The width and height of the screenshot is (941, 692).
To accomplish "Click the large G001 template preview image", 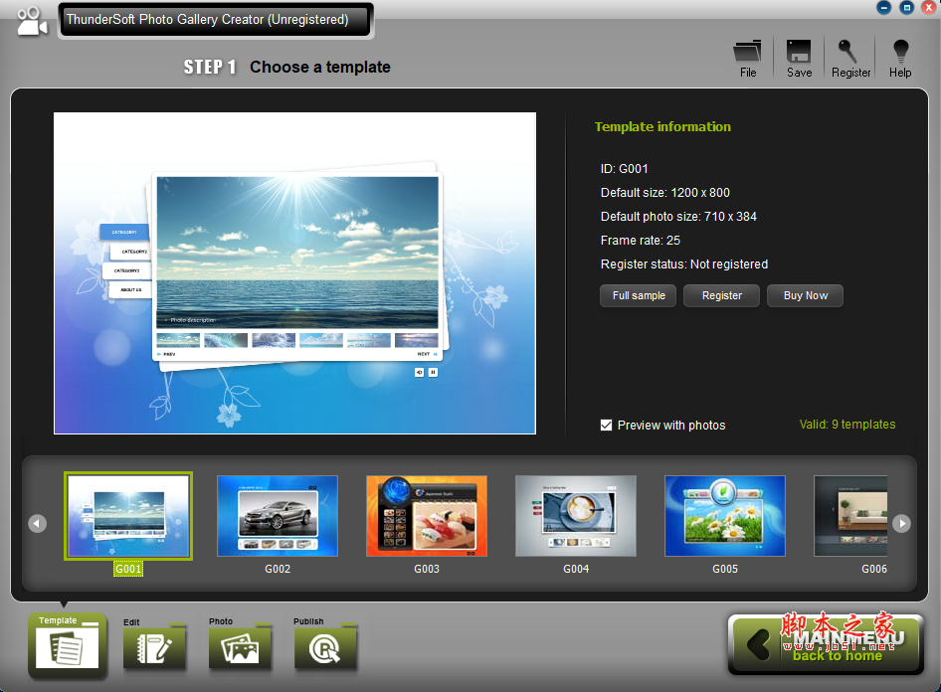I will pyautogui.click(x=294, y=272).
